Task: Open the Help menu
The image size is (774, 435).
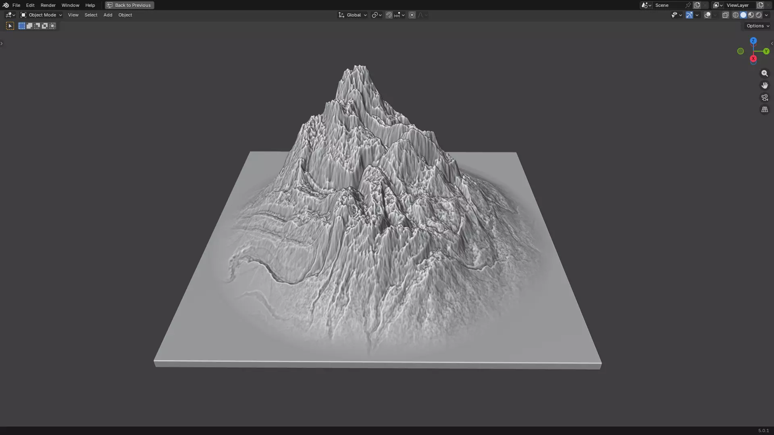Action: click(90, 5)
